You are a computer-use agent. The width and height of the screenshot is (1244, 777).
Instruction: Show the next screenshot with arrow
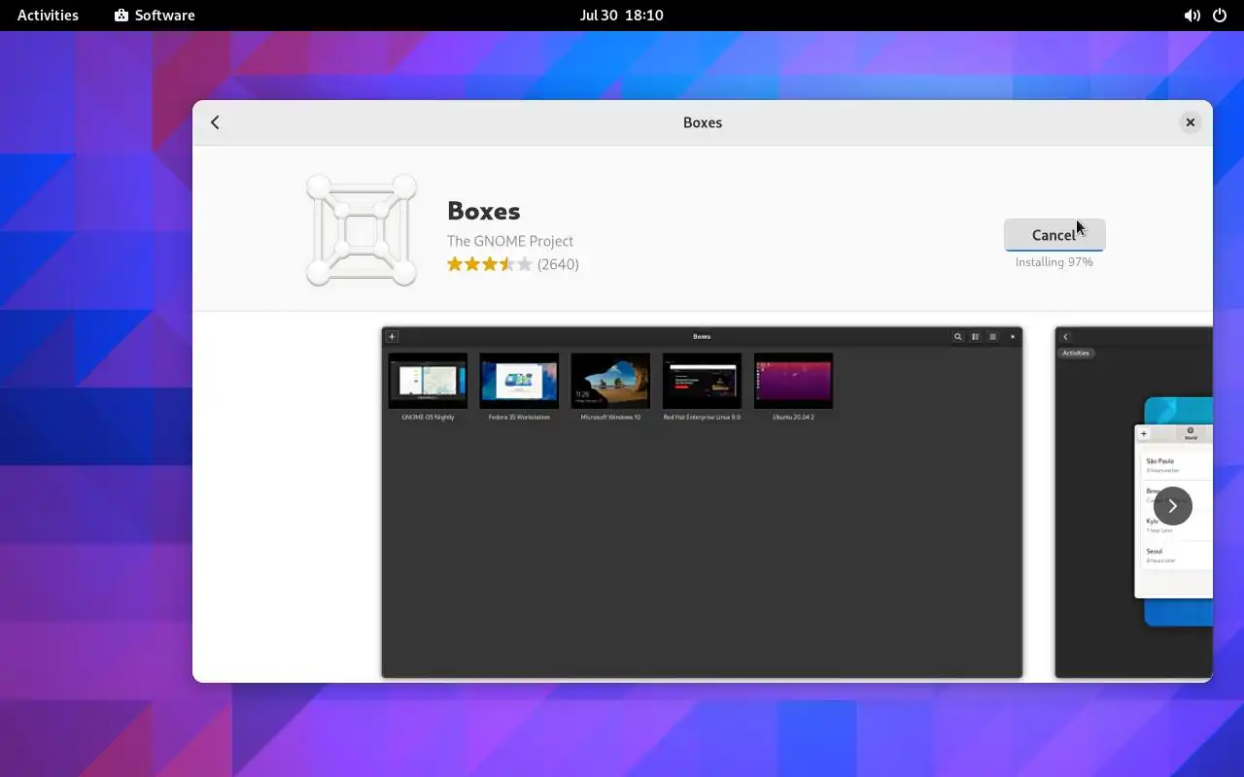pyautogui.click(x=1172, y=506)
